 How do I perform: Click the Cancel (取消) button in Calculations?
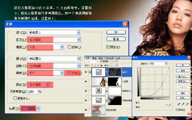[116, 39]
